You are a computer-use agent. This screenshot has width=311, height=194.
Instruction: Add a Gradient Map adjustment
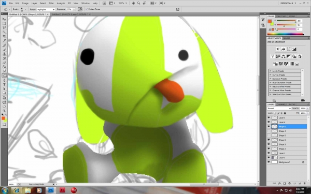[291, 64]
